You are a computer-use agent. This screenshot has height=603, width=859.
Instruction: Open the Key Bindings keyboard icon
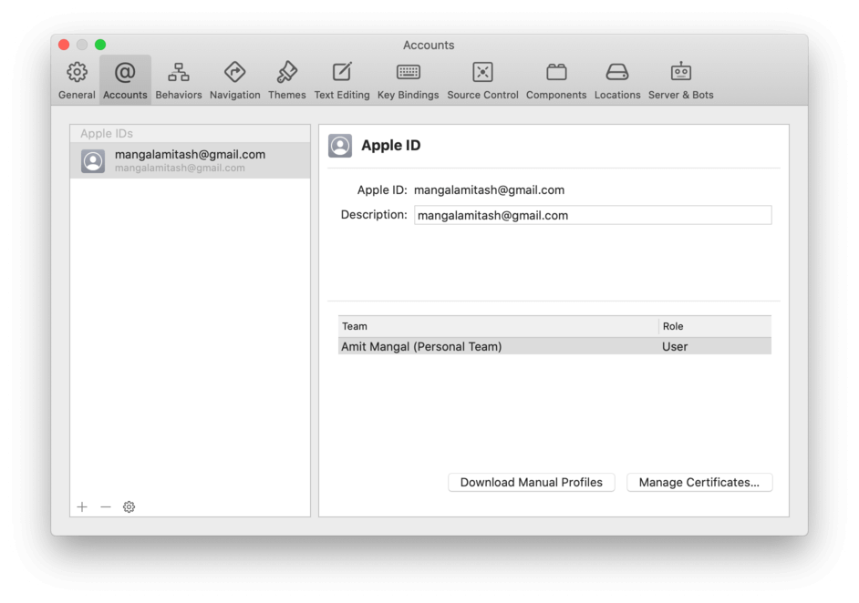point(409,72)
